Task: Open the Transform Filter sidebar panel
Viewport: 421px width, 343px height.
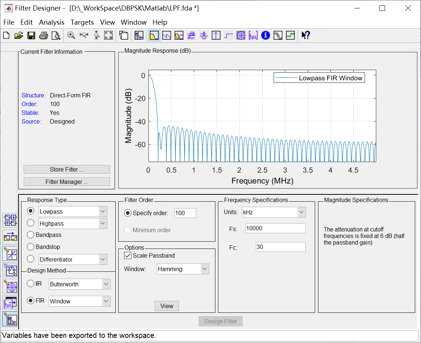Action: click(x=10, y=237)
